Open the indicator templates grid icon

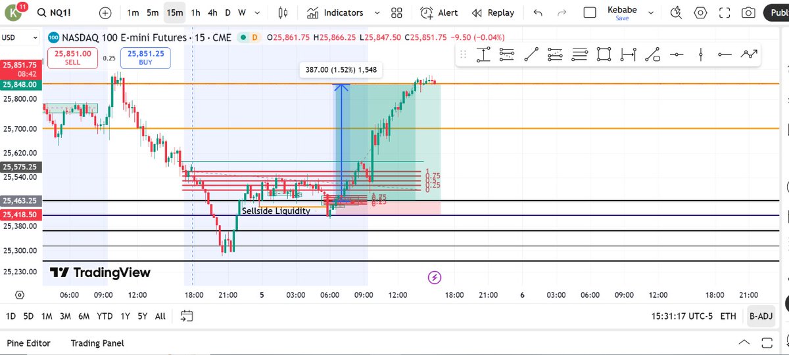(396, 12)
